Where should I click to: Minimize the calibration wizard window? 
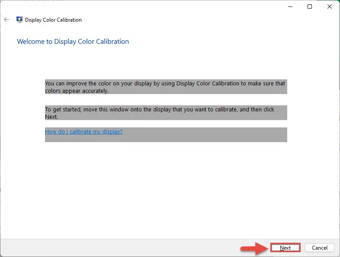pos(290,7)
